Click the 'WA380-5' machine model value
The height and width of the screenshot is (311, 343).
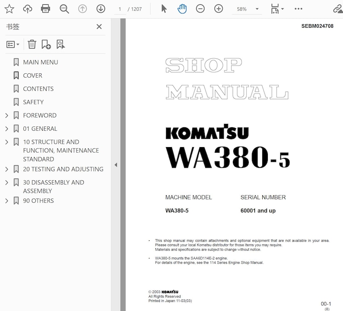click(x=177, y=211)
